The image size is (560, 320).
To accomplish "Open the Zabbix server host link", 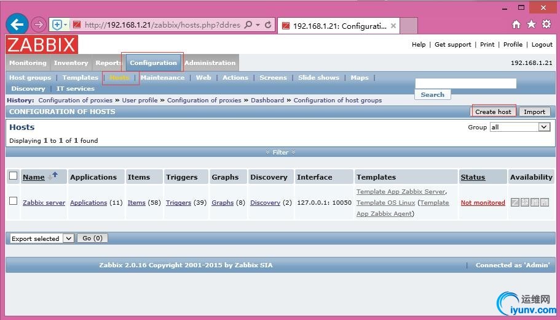I will [x=44, y=202].
